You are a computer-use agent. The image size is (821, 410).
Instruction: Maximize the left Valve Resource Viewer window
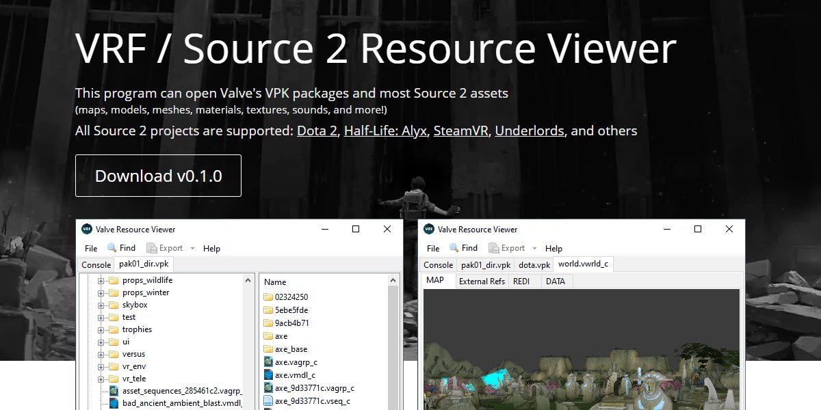356,229
